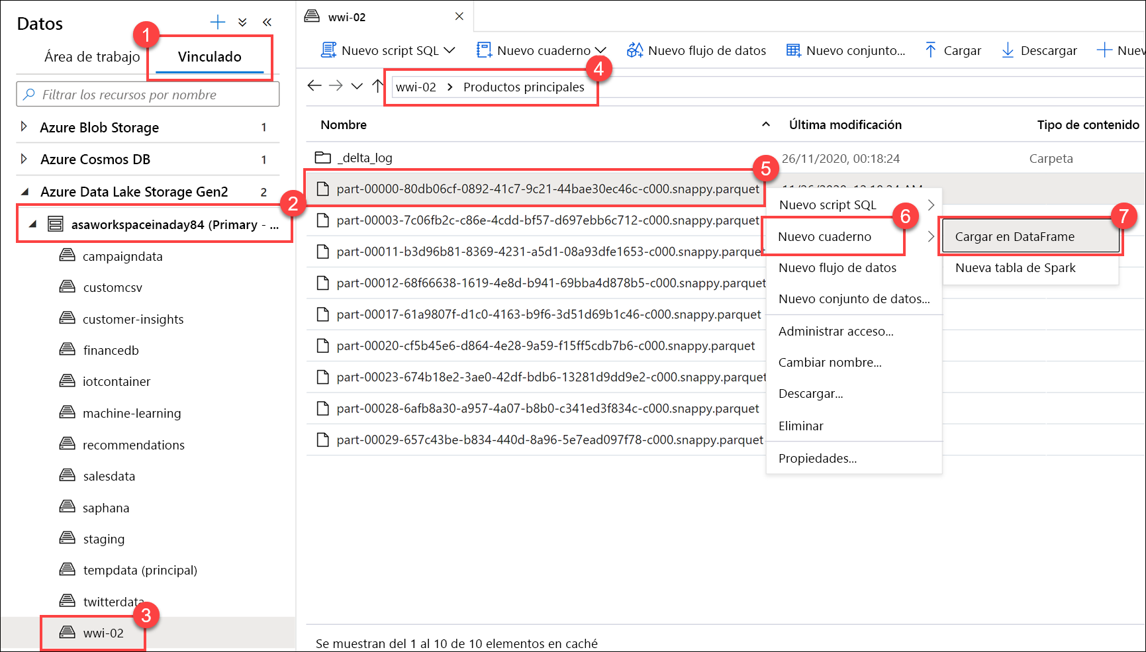The image size is (1146, 652).
Task: Click the Nuevo conjunto table icon
Action: [x=793, y=50]
